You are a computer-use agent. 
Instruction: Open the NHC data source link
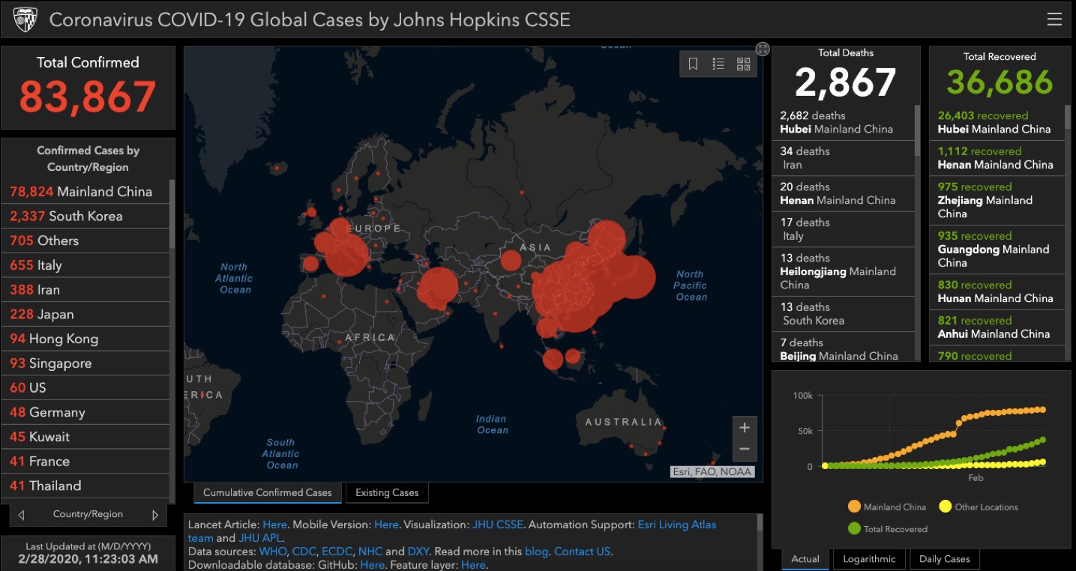370,552
